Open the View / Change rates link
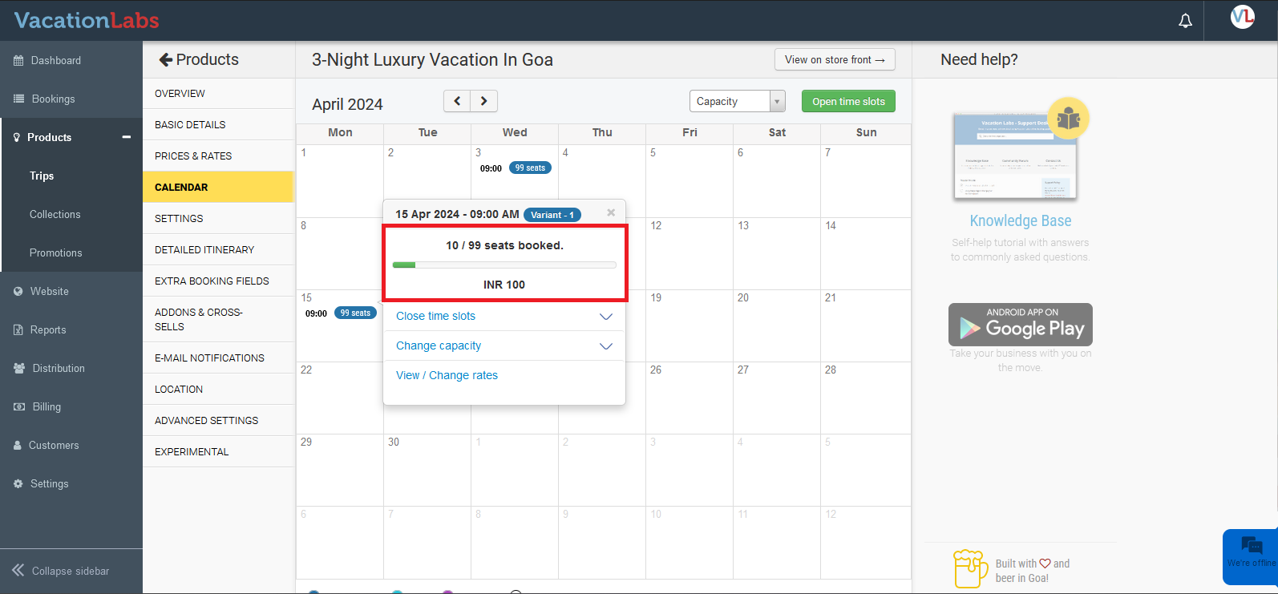 click(x=447, y=375)
